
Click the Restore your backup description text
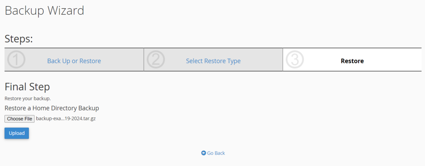[x=27, y=99]
